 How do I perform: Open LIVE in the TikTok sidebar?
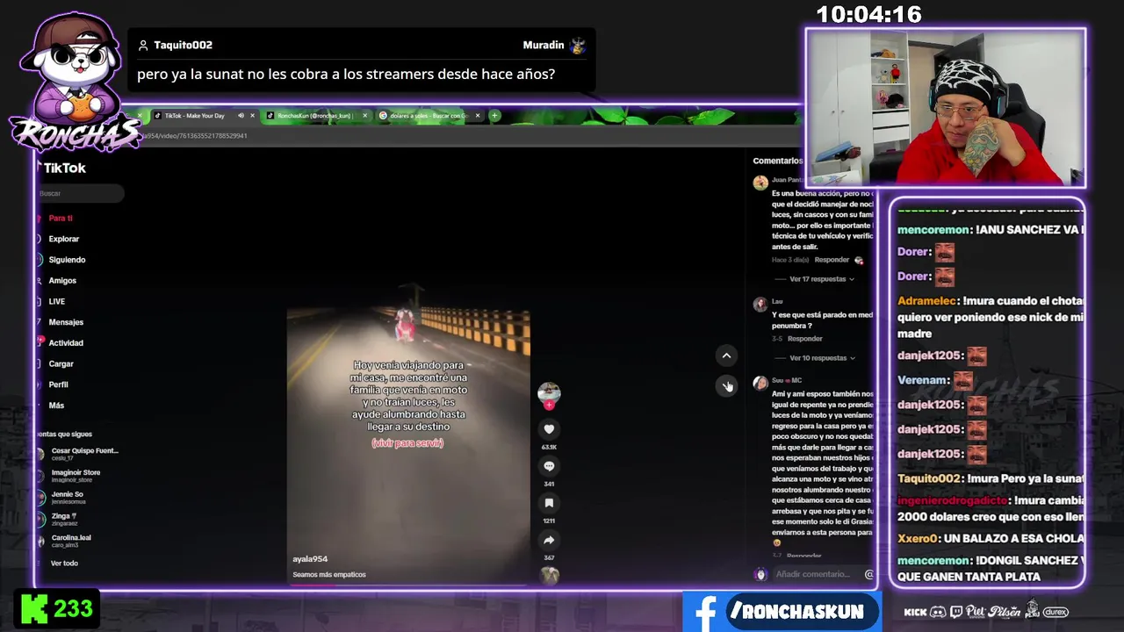tap(57, 301)
